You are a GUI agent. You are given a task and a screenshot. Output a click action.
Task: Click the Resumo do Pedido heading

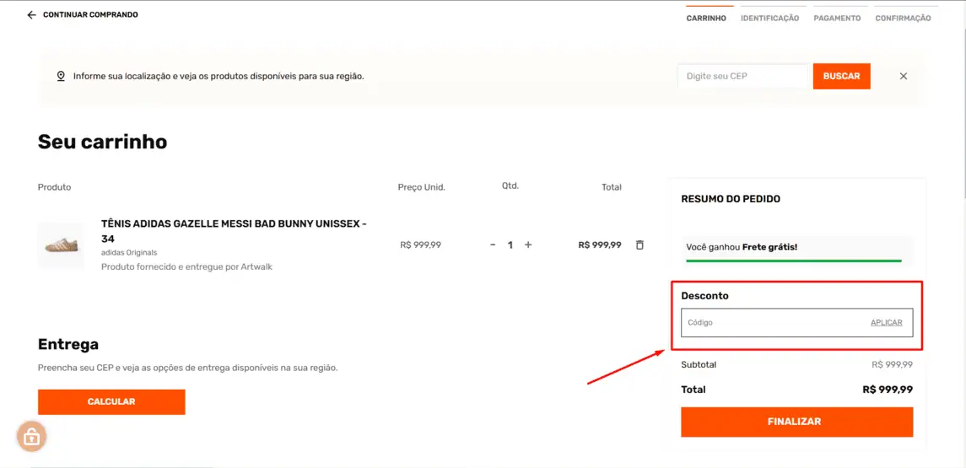(731, 199)
